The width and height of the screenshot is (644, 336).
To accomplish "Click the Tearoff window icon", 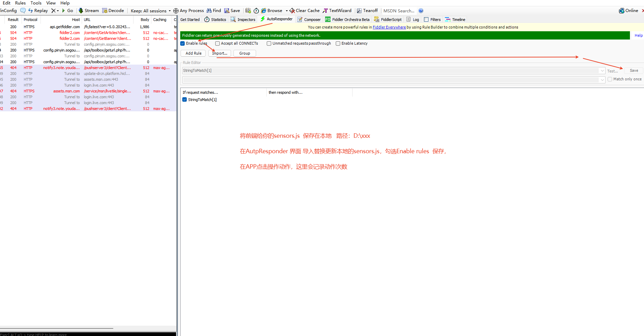I will [x=359, y=11].
